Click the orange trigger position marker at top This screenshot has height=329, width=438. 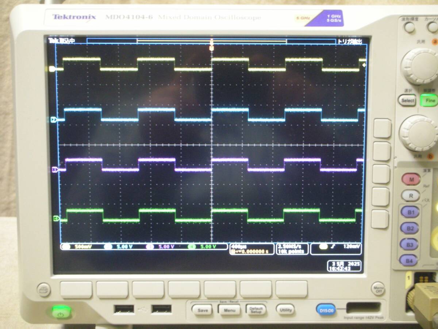pos(211,48)
